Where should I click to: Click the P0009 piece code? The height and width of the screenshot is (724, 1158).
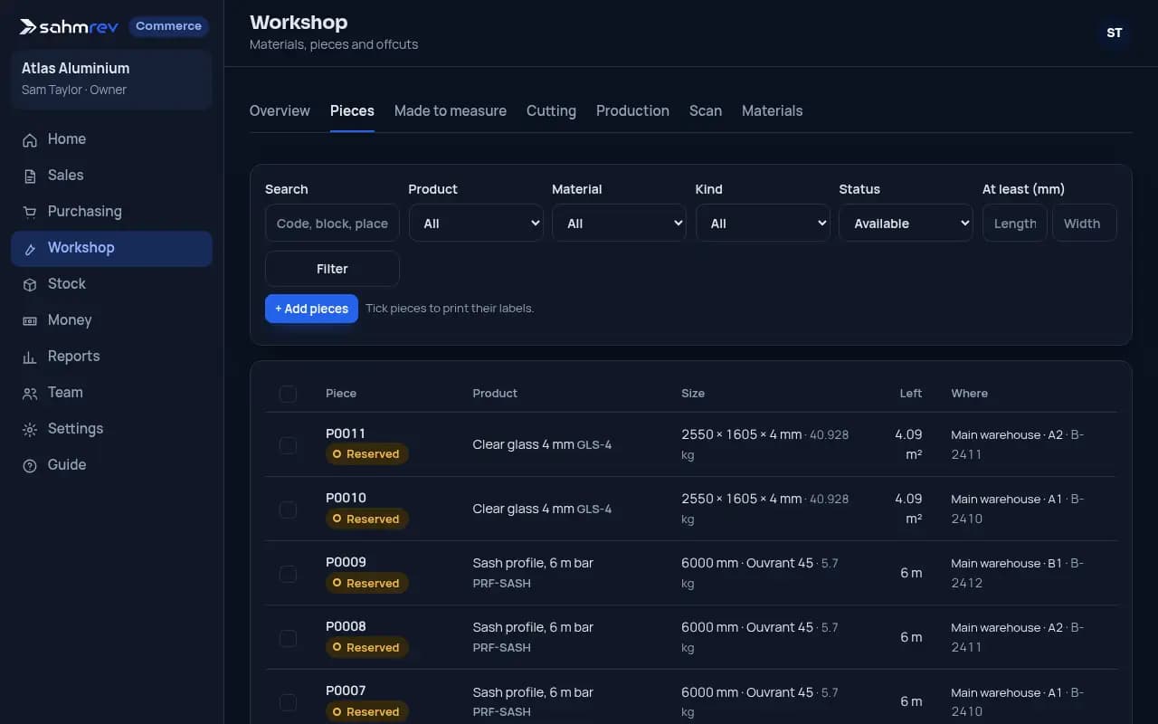tap(346, 562)
